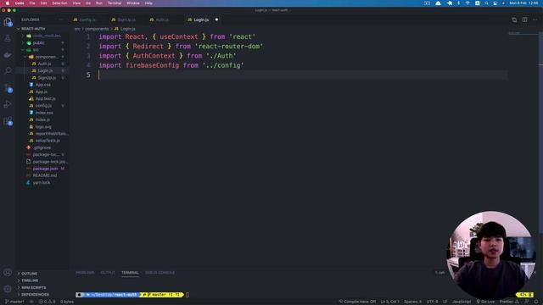543x305 pixels.
Task: Click the Prettier status item
Action: tap(508, 302)
